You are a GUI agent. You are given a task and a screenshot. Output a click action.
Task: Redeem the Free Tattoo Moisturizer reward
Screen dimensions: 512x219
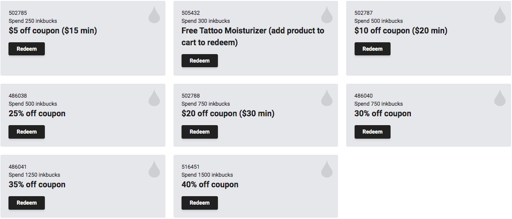tap(200, 60)
